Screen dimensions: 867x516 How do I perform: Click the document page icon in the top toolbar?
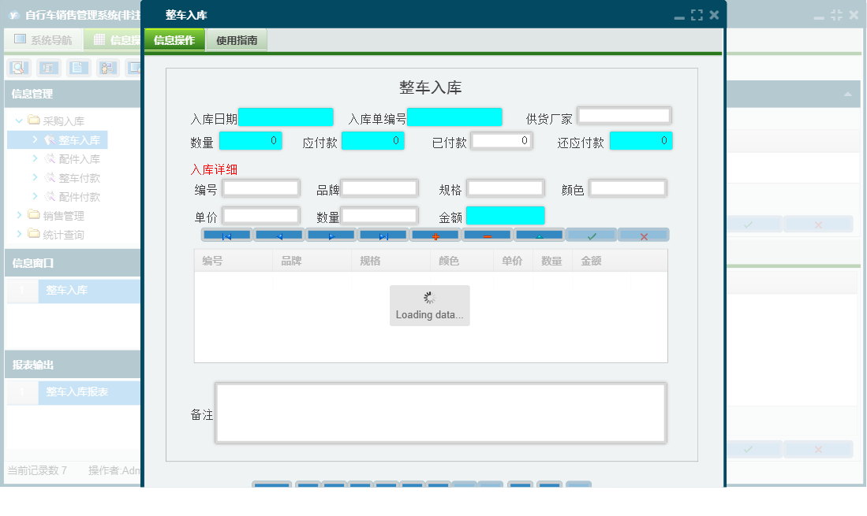click(x=78, y=68)
